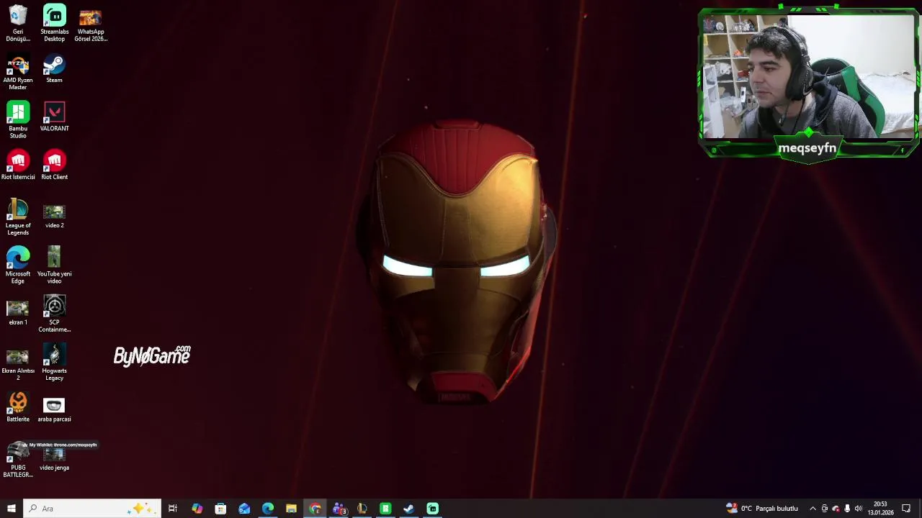The image size is (922, 518).
Task: Select the YouTube yeni video file
Action: pyautogui.click(x=54, y=265)
